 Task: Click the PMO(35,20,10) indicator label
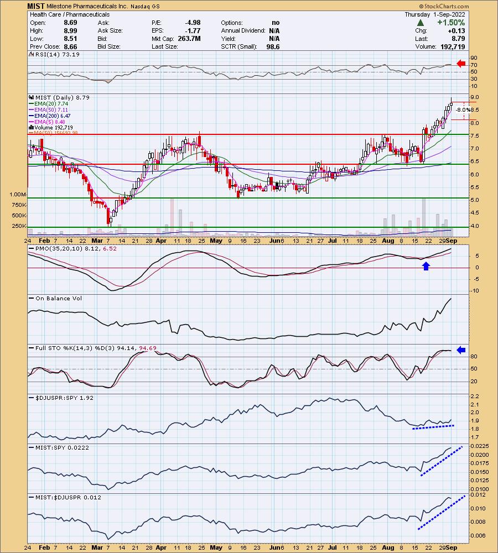(x=65, y=249)
